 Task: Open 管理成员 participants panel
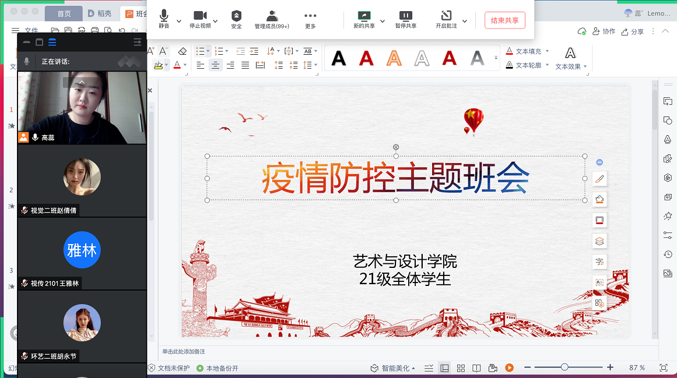coord(272,16)
